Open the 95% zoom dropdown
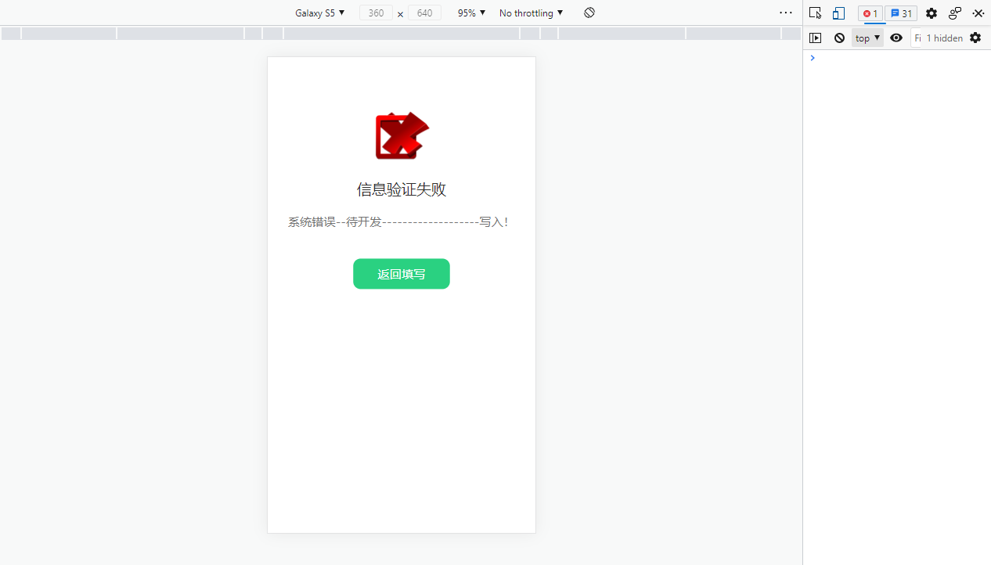This screenshot has height=565, width=991. click(471, 13)
